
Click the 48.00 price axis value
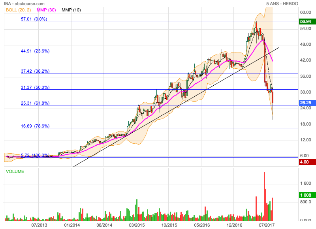[305, 44]
